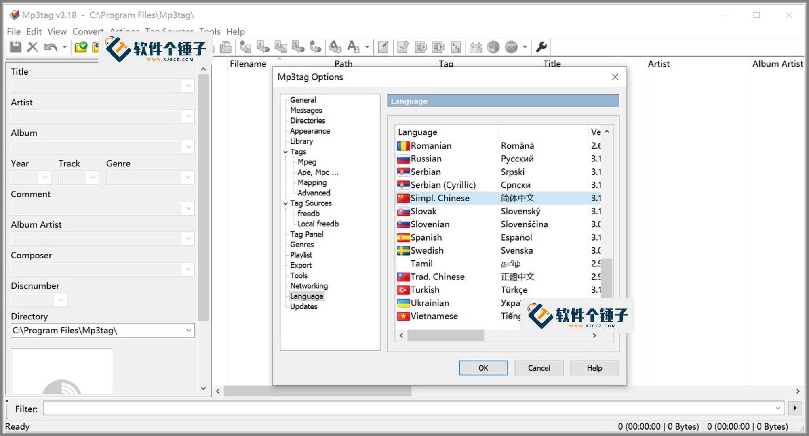809x436 pixels.
Task: Click the Filename column header
Action: click(x=248, y=63)
